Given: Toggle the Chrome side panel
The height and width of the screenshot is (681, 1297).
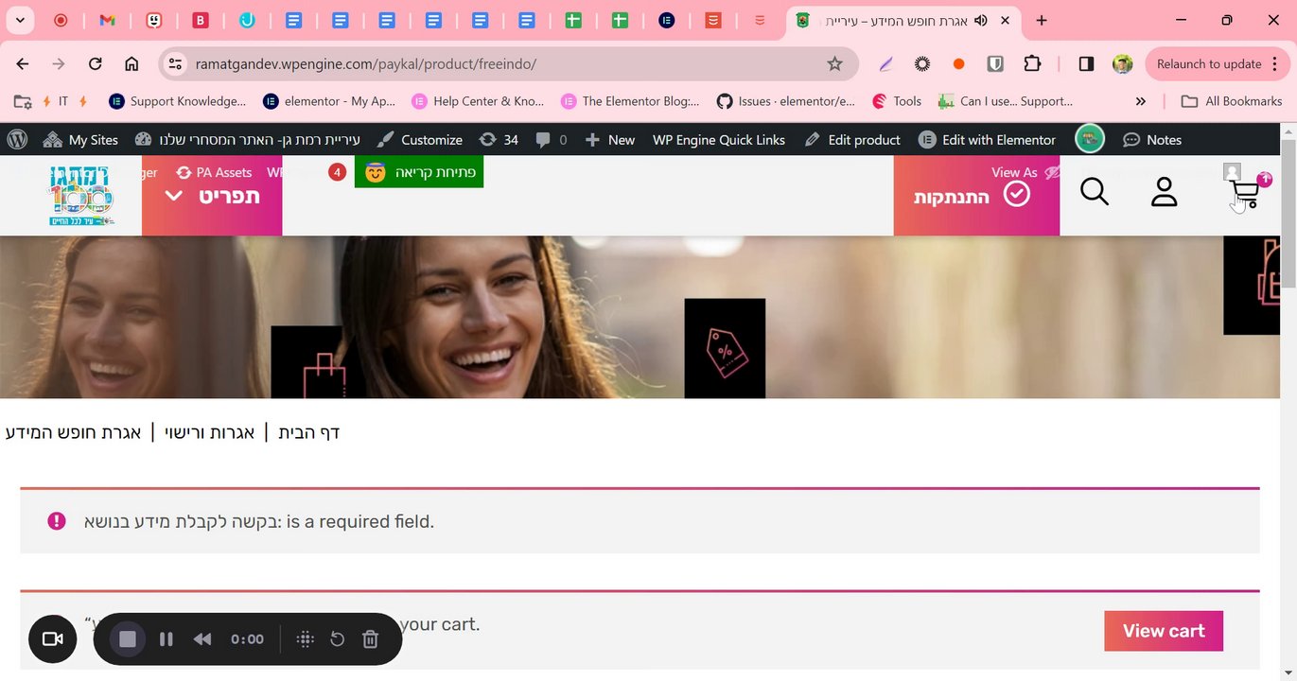Looking at the screenshot, I should (1086, 63).
